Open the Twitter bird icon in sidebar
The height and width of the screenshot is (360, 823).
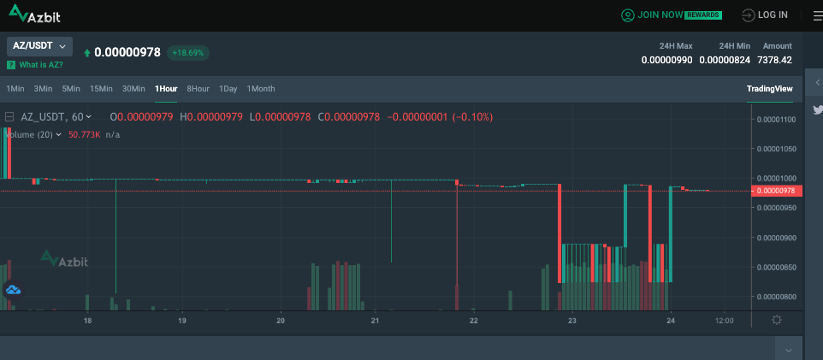818,109
